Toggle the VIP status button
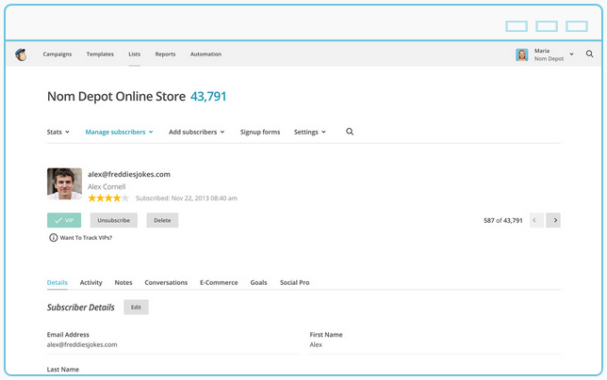The image size is (607, 380). 64,220
